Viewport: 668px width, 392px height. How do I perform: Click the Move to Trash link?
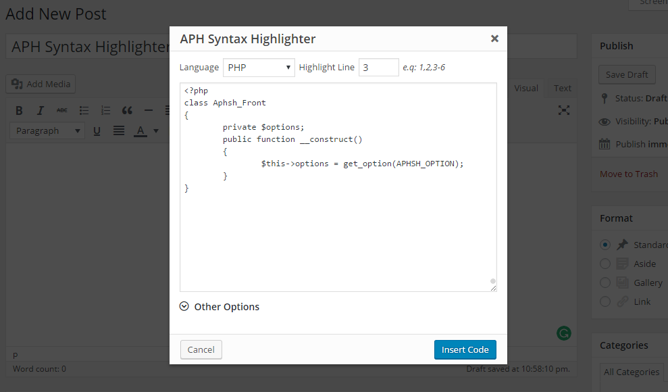(629, 174)
